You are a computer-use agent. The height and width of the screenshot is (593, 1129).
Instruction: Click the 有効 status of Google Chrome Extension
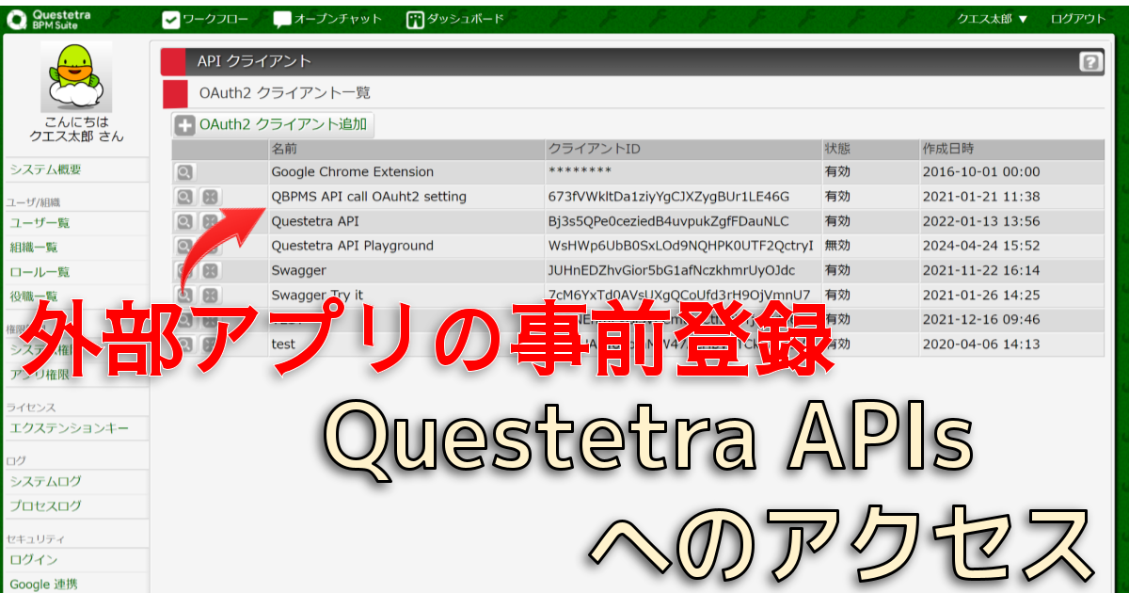point(837,172)
